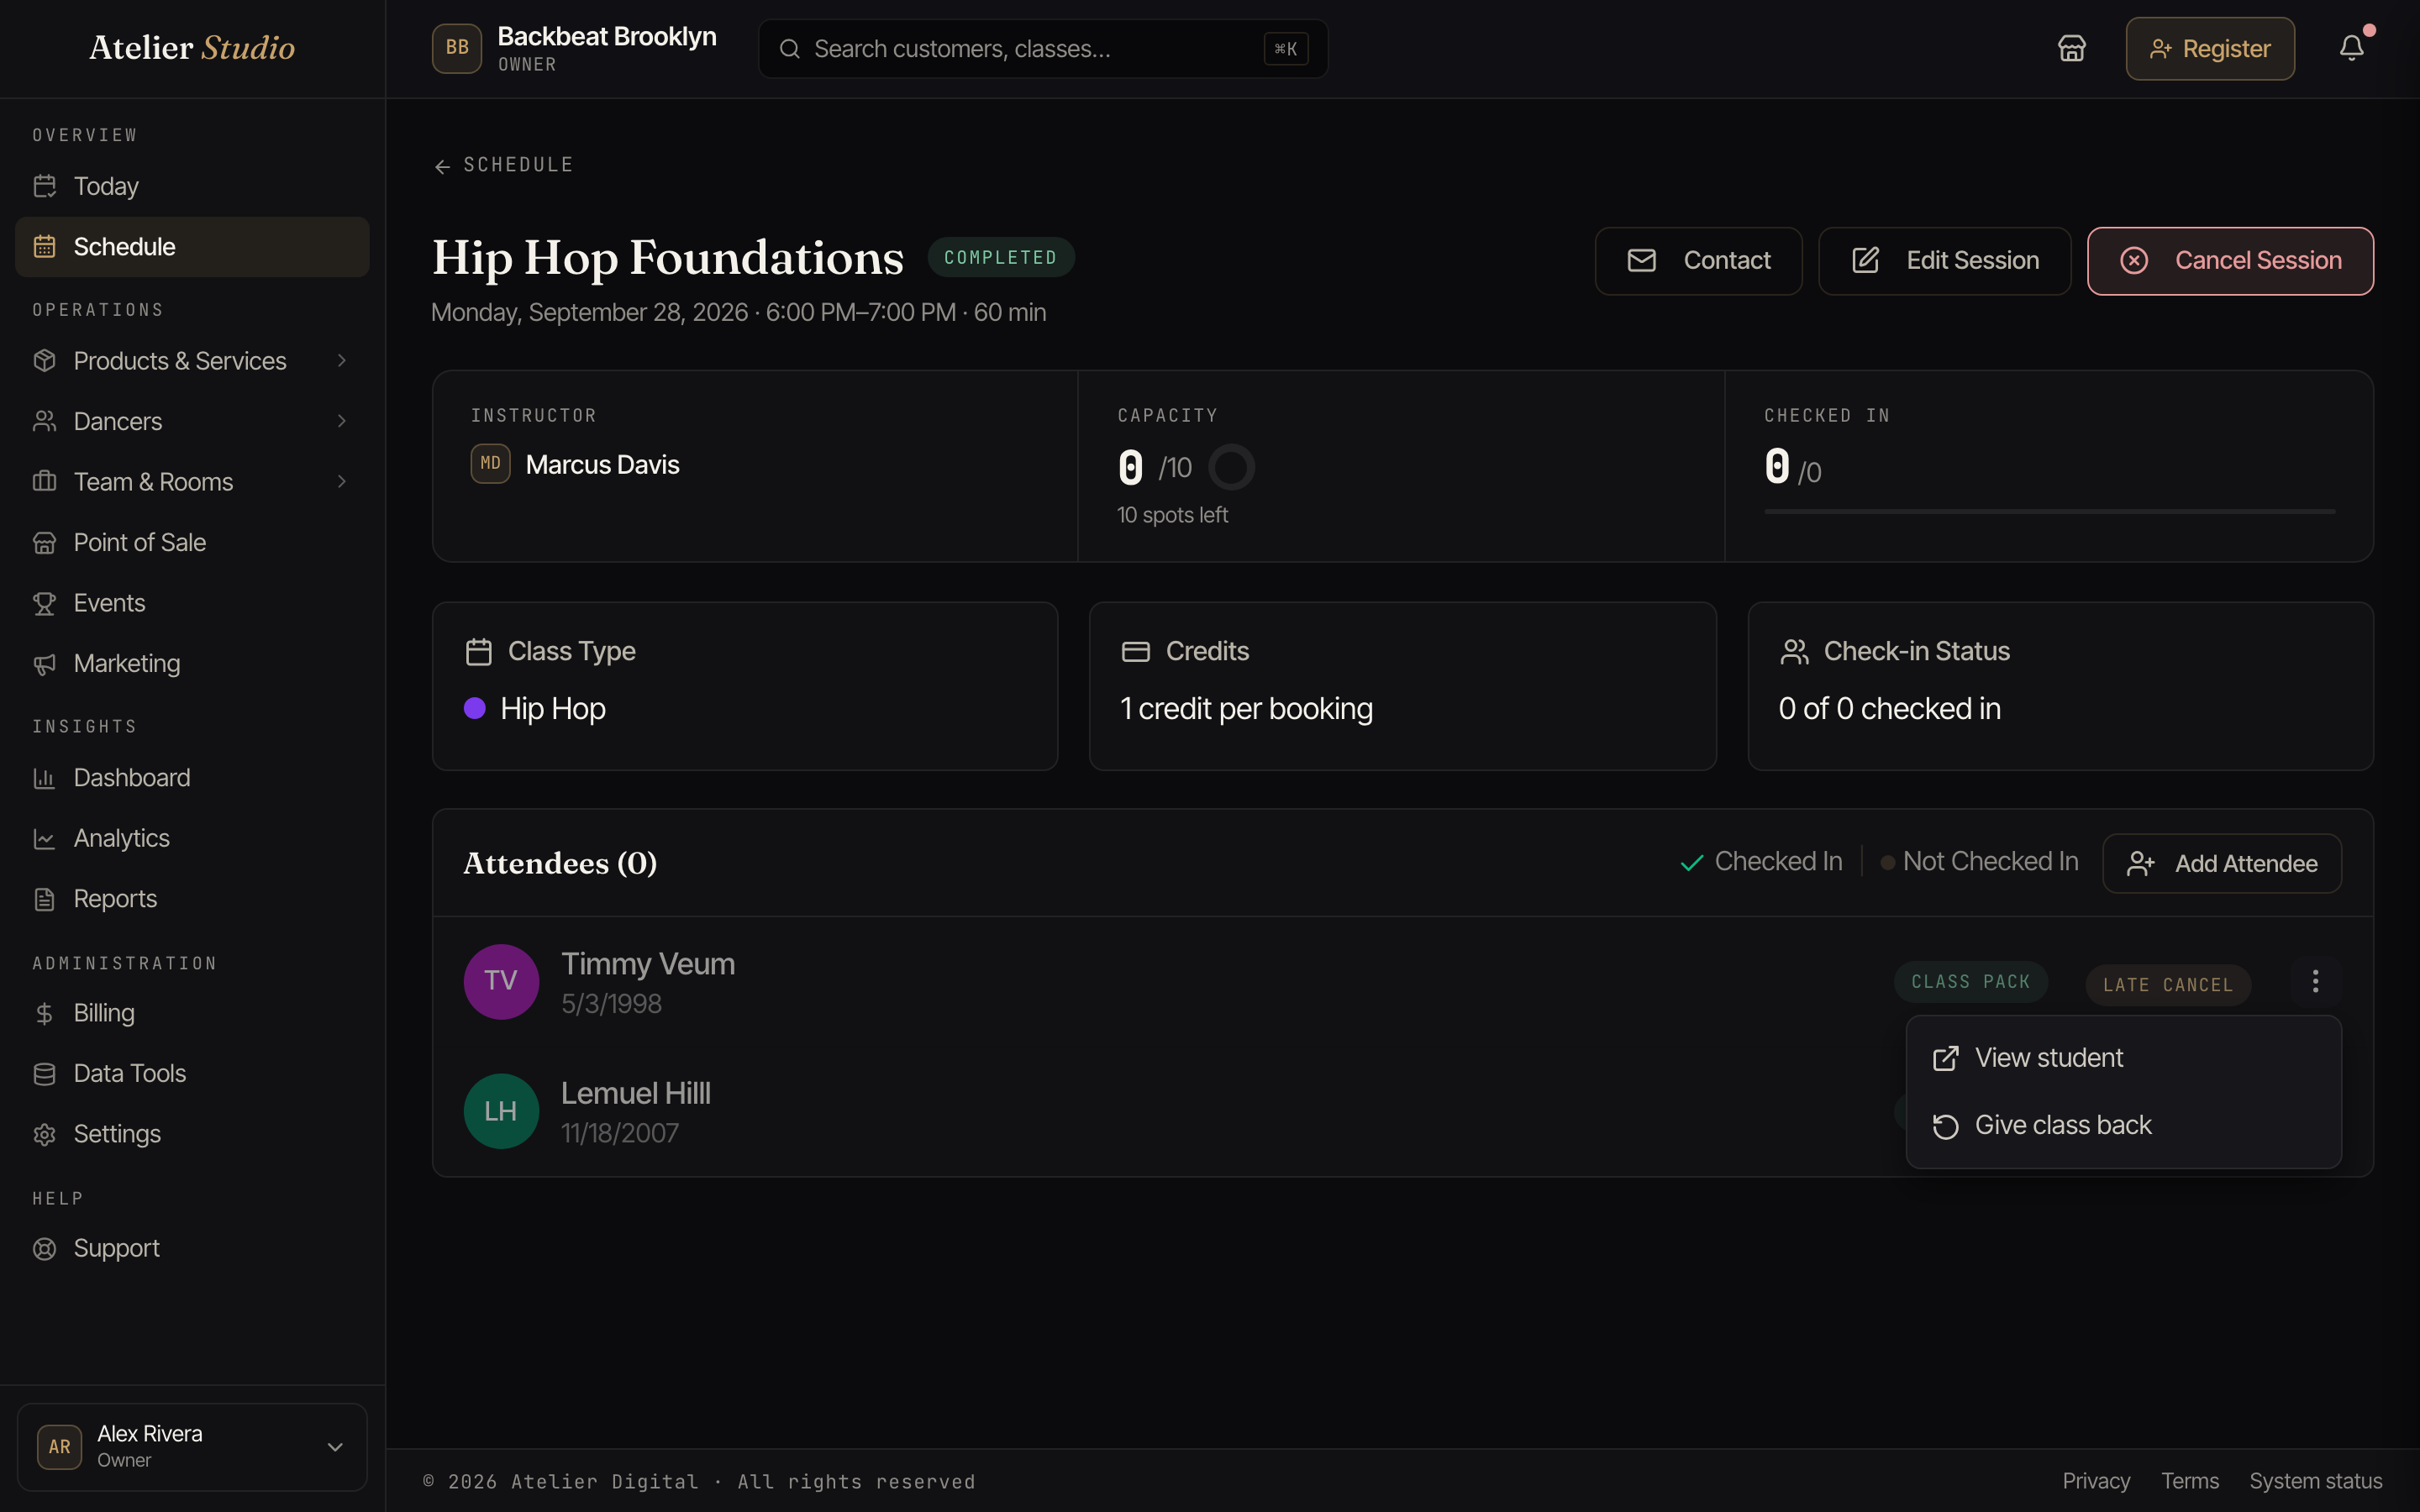Click Cancel Session button
2420x1512 pixels.
(x=2230, y=261)
